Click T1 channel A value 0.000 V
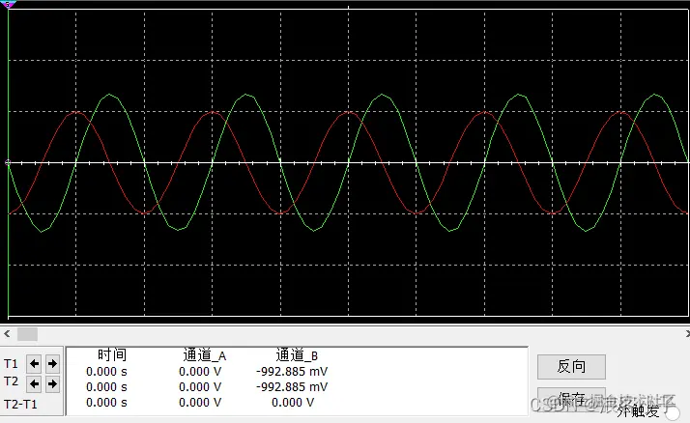This screenshot has height=423, width=690. [x=200, y=372]
